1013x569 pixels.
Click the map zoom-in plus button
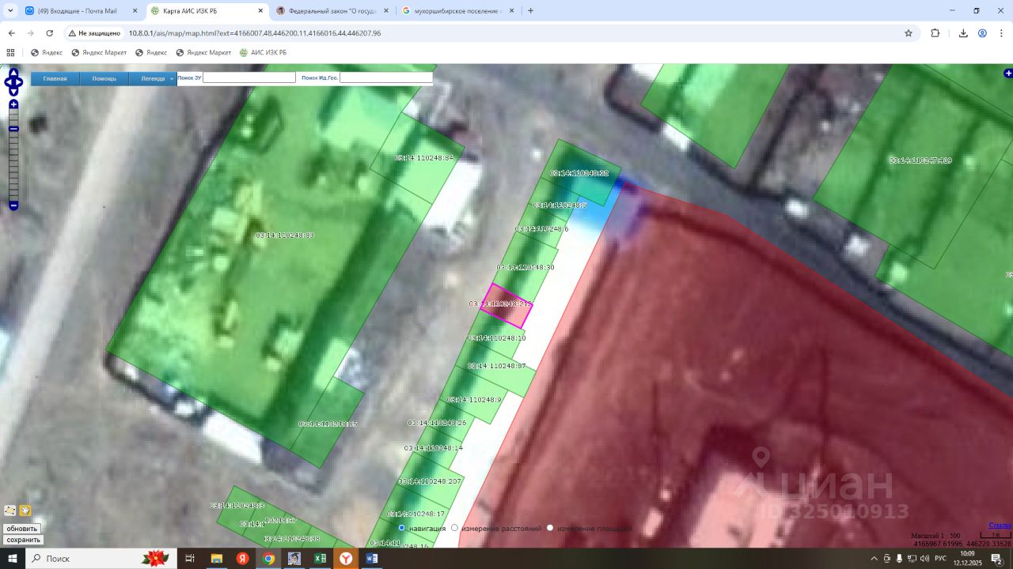pos(13,104)
